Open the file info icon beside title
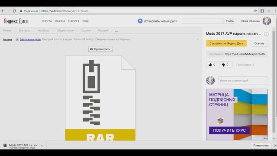This screenshot has height=156, width=277. coord(266,34)
